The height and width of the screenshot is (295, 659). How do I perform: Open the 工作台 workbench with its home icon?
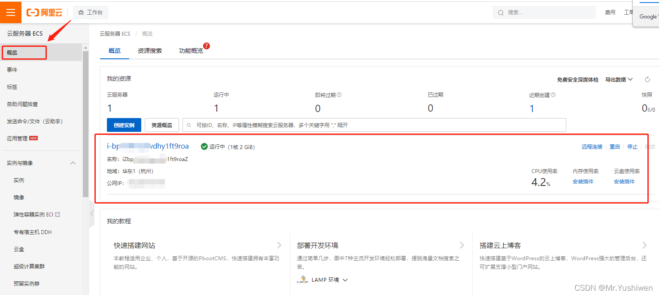click(x=90, y=12)
